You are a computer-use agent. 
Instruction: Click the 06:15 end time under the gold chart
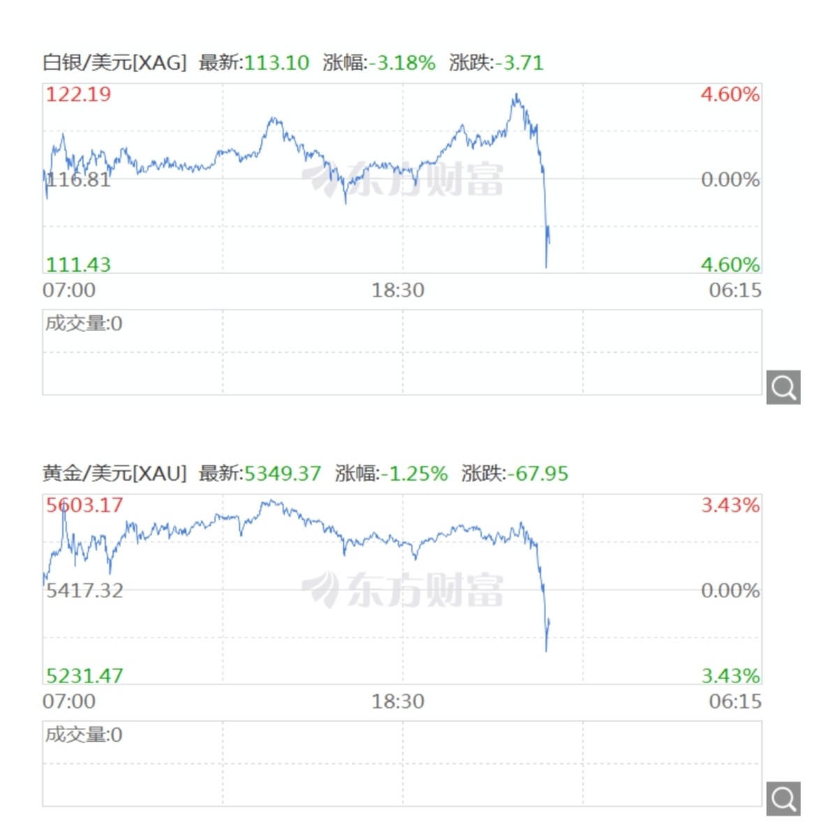pos(735,701)
